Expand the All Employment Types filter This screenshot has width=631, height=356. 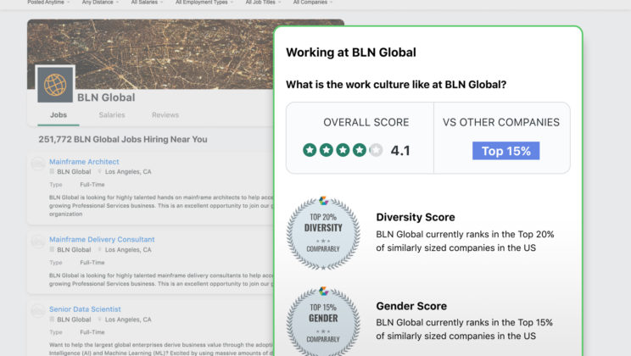[204, 3]
